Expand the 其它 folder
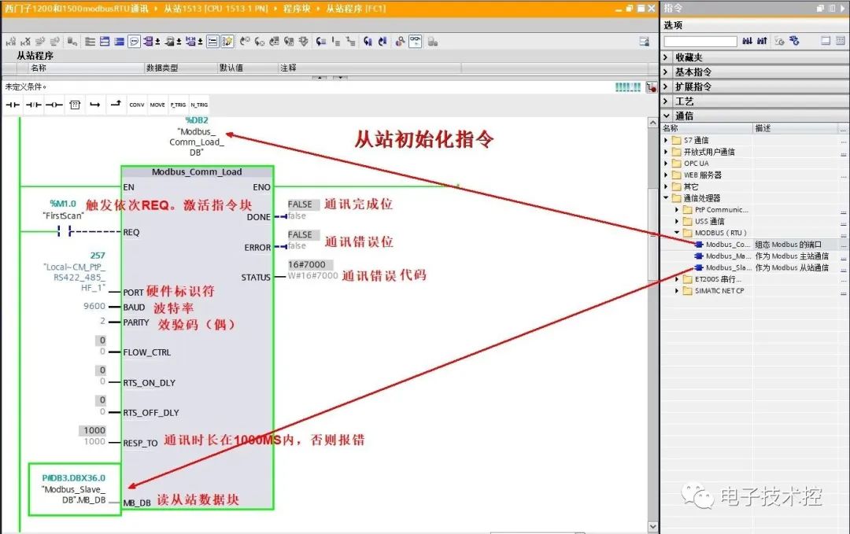 (667, 186)
